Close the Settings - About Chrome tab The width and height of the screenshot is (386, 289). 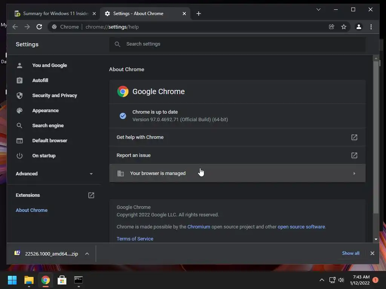184,14
